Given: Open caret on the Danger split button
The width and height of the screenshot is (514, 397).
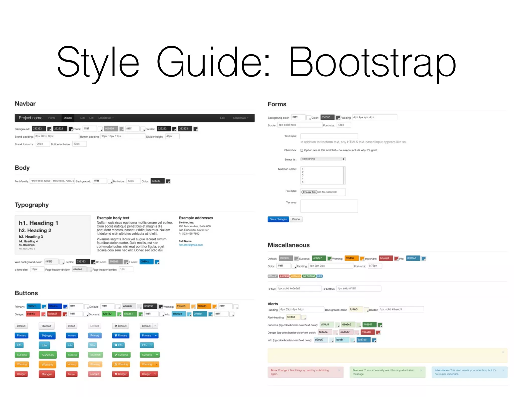Looking at the screenshot, I should click(155, 374).
